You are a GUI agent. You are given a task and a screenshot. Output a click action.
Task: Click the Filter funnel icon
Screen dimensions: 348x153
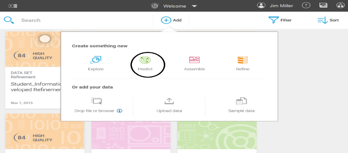274,20
